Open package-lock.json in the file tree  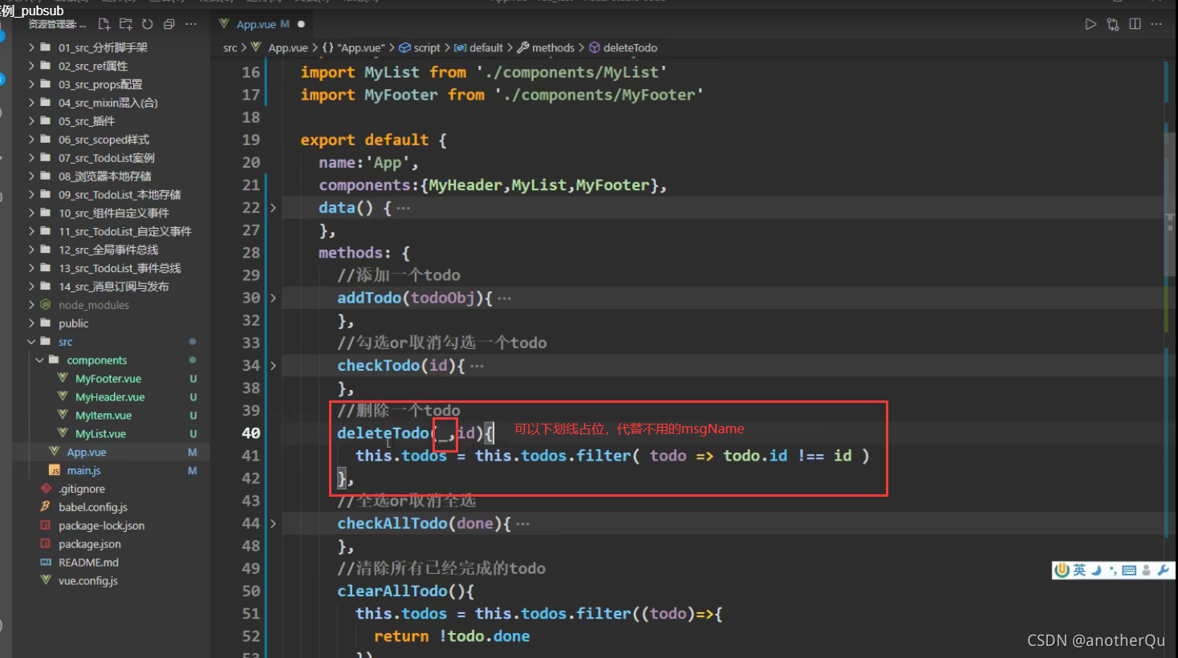click(x=101, y=526)
